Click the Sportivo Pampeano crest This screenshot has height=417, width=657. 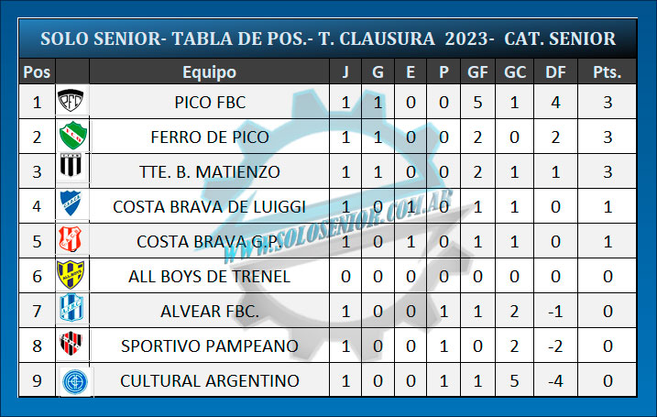click(x=71, y=346)
